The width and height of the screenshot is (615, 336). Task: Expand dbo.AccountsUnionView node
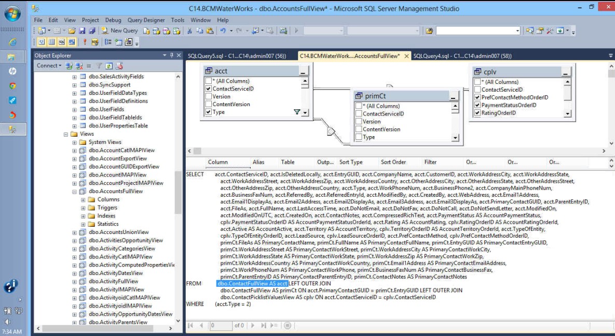point(75,233)
